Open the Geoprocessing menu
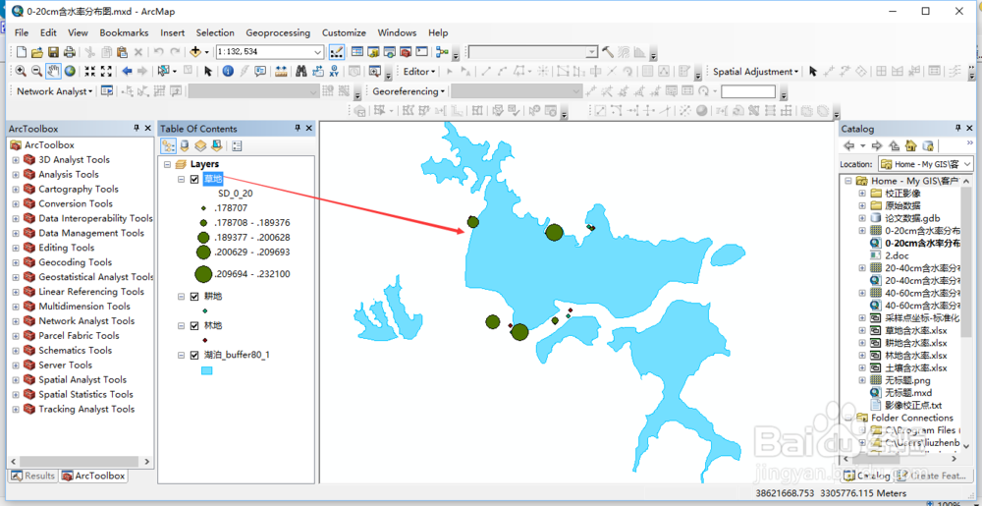This screenshot has width=982, height=506. 278,32
